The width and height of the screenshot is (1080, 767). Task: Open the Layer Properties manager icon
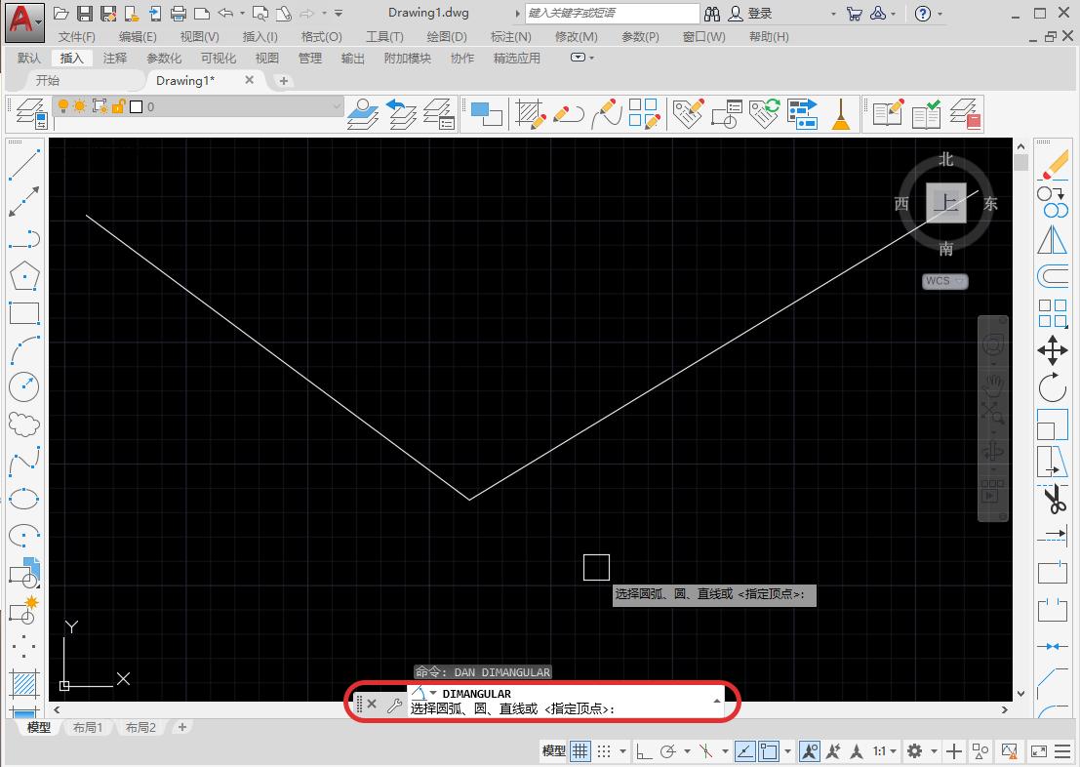point(28,113)
